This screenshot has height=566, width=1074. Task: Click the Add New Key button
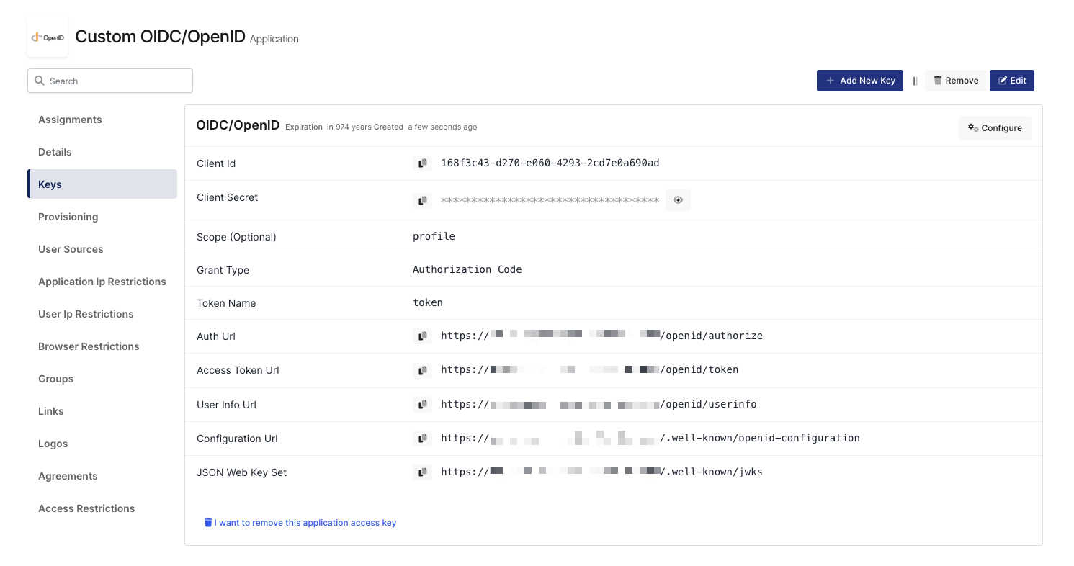(x=859, y=81)
